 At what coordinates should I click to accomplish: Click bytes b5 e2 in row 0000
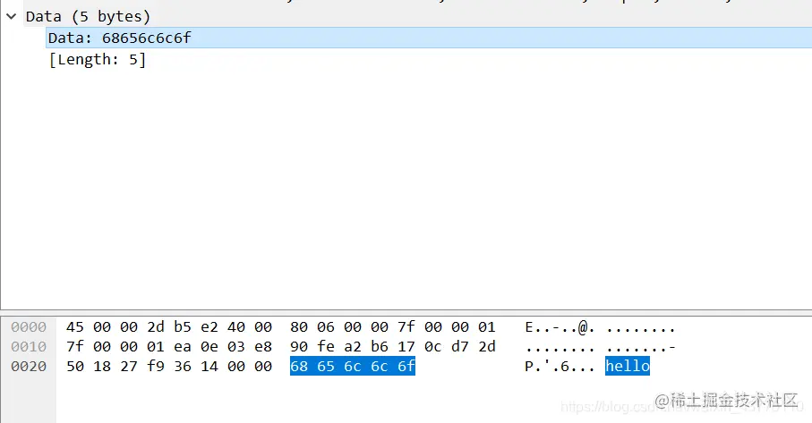click(196, 327)
